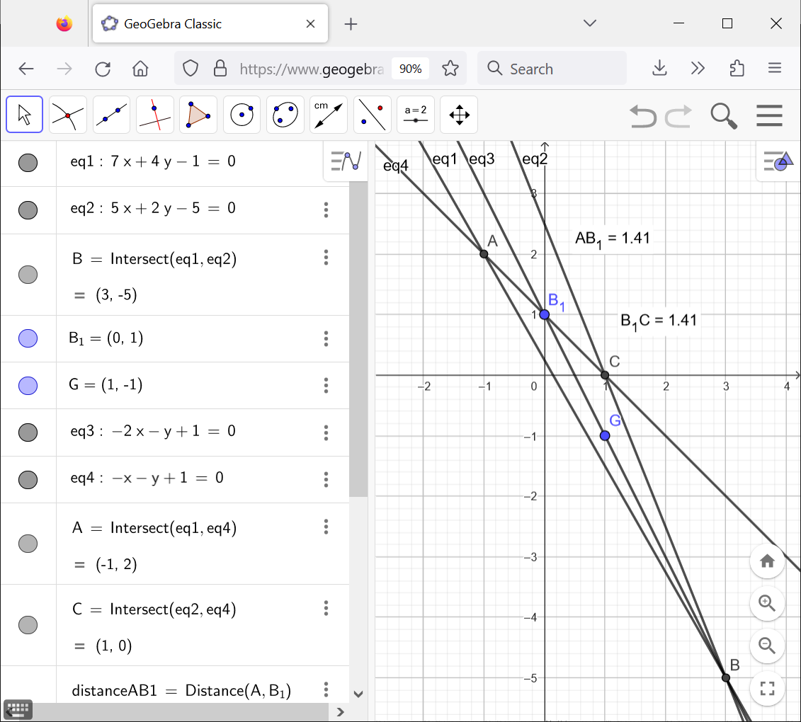Click the GeoGebra Undo arrow
This screenshot has height=722, width=801.
point(642,115)
